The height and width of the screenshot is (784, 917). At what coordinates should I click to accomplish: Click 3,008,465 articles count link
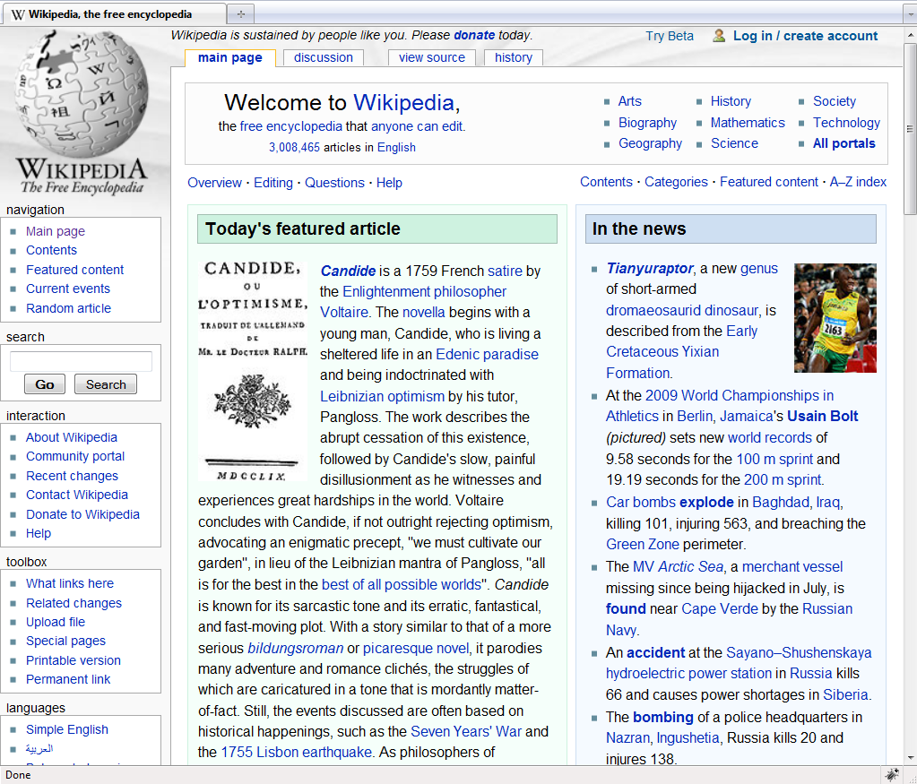point(294,147)
